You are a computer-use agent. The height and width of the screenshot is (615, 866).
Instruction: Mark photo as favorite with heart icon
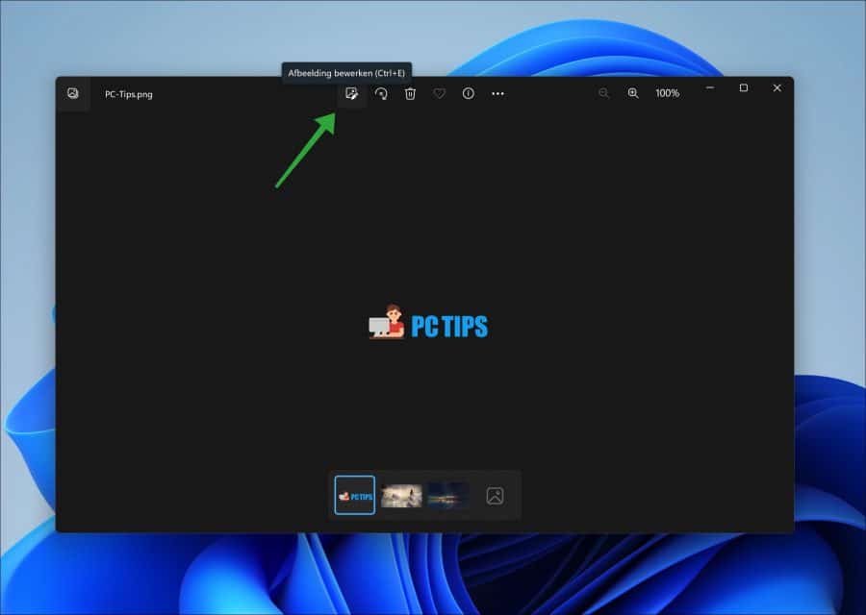point(439,94)
